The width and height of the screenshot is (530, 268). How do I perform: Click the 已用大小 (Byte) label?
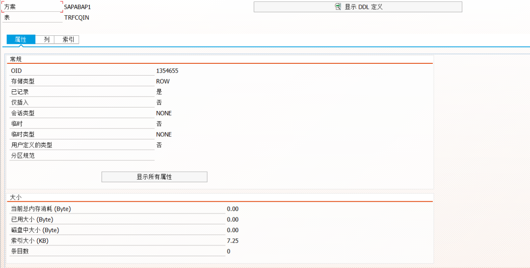(x=32, y=220)
